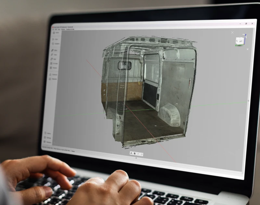Open the View menu
This screenshot has height=205, width=260.
[x=59, y=29]
